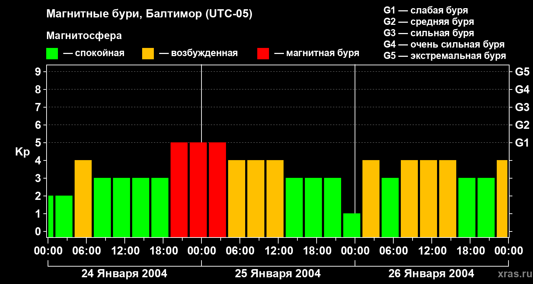Select the 'Магнитосфера' heading text
533x284 pixels.
tap(84, 36)
